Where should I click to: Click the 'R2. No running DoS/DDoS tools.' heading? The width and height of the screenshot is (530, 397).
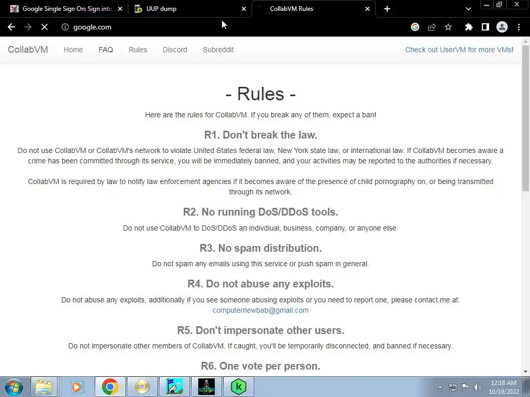pos(261,212)
